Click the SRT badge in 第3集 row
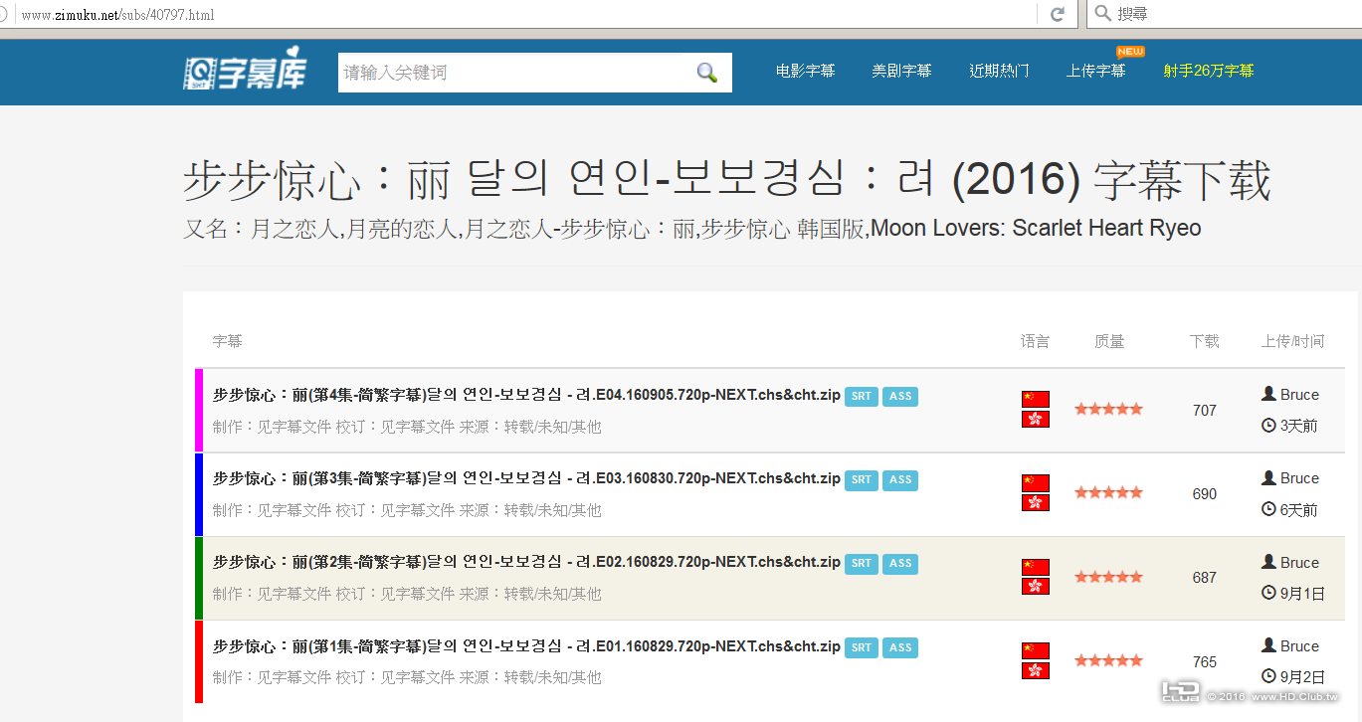 click(862, 480)
